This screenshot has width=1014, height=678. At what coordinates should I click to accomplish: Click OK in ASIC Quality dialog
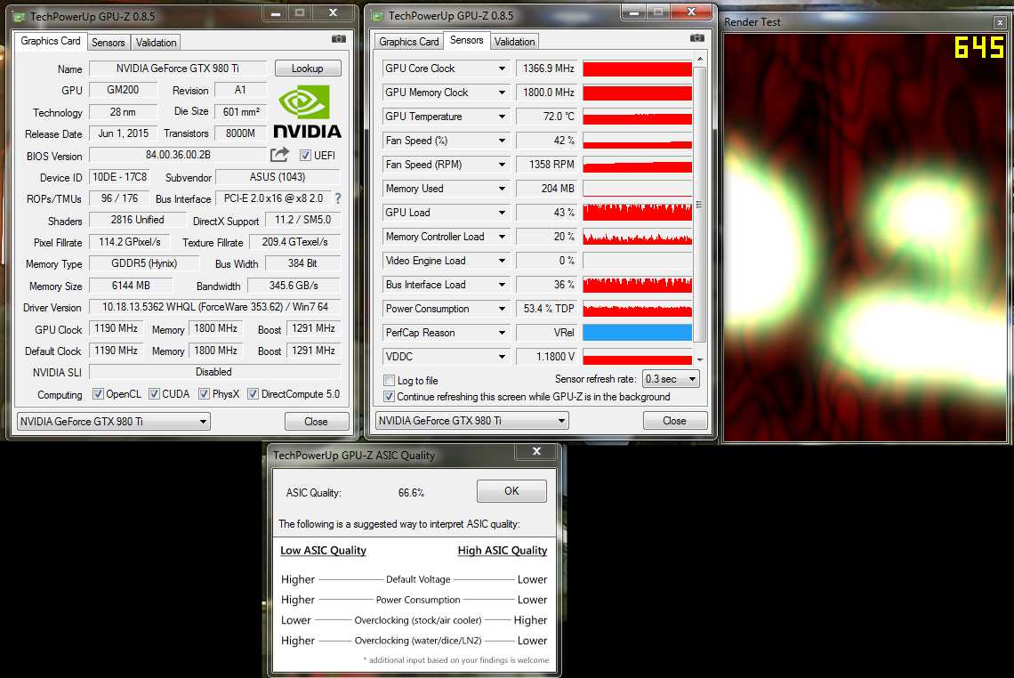tap(511, 491)
